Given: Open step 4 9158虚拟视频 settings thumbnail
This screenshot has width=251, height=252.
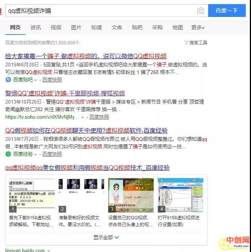Looking at the screenshot, I should pyautogui.click(x=180, y=195).
